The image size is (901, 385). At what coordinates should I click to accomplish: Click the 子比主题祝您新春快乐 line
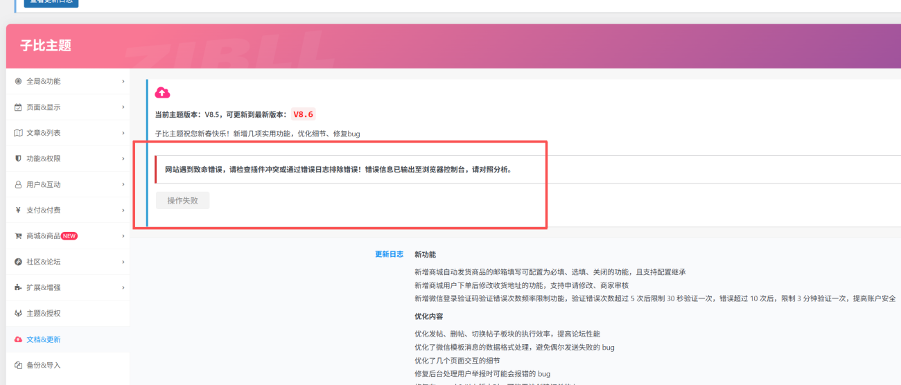click(x=257, y=134)
